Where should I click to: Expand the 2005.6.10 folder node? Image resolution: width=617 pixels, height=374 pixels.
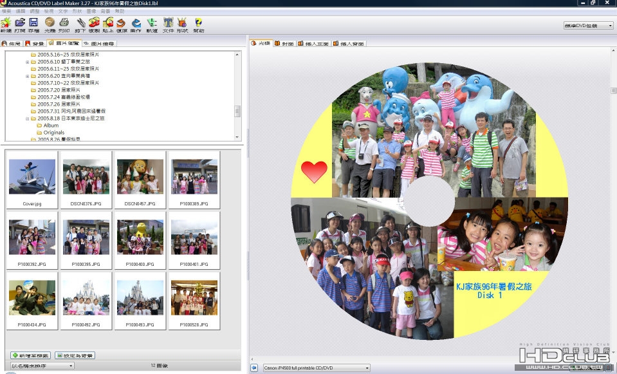pyautogui.click(x=27, y=62)
